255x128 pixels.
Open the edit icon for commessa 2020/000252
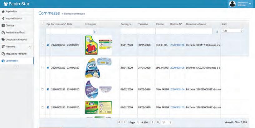(x=48, y=90)
